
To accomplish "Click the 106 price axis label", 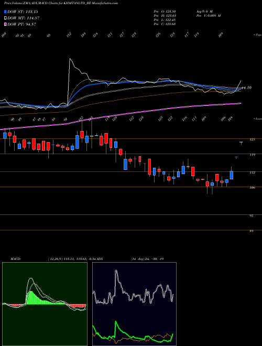I will [x=252, y=188].
